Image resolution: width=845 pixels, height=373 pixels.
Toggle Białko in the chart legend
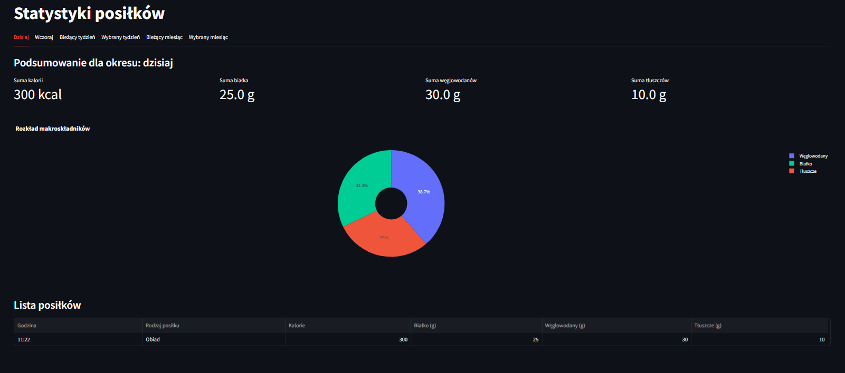[x=805, y=164]
